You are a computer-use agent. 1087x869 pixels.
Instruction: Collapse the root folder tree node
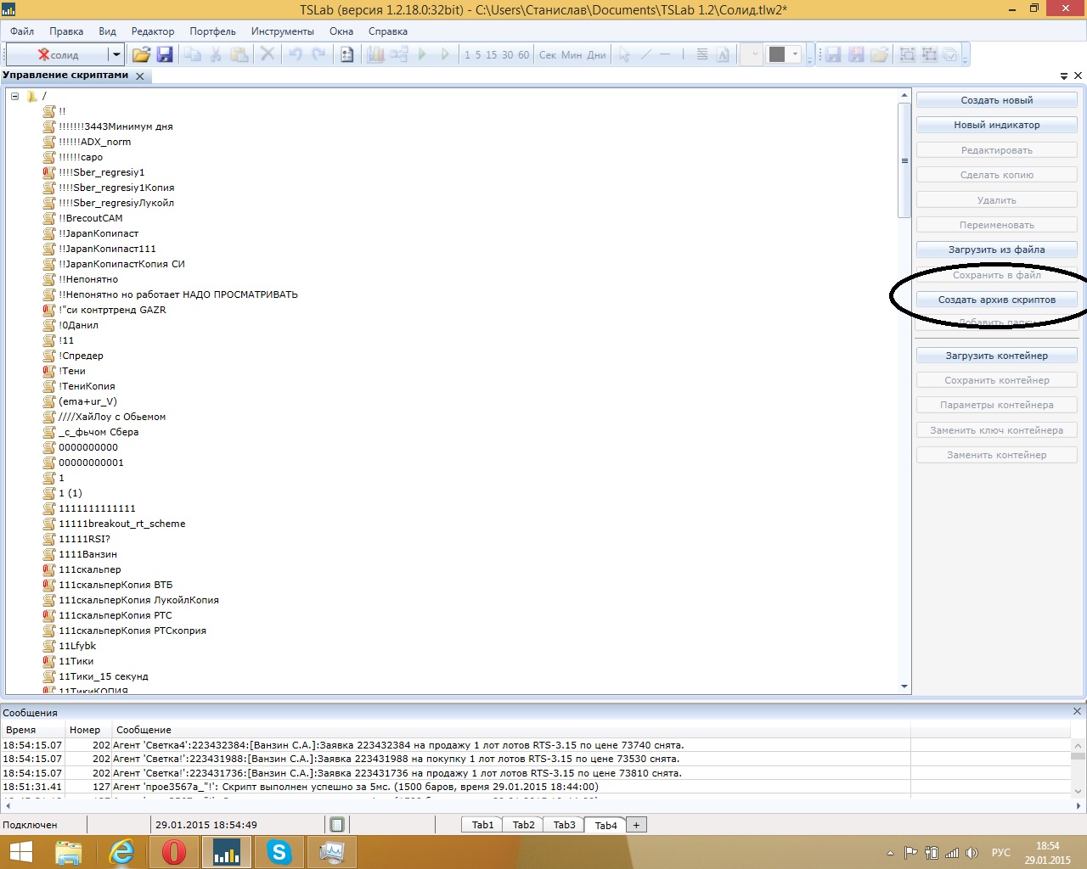[x=15, y=96]
